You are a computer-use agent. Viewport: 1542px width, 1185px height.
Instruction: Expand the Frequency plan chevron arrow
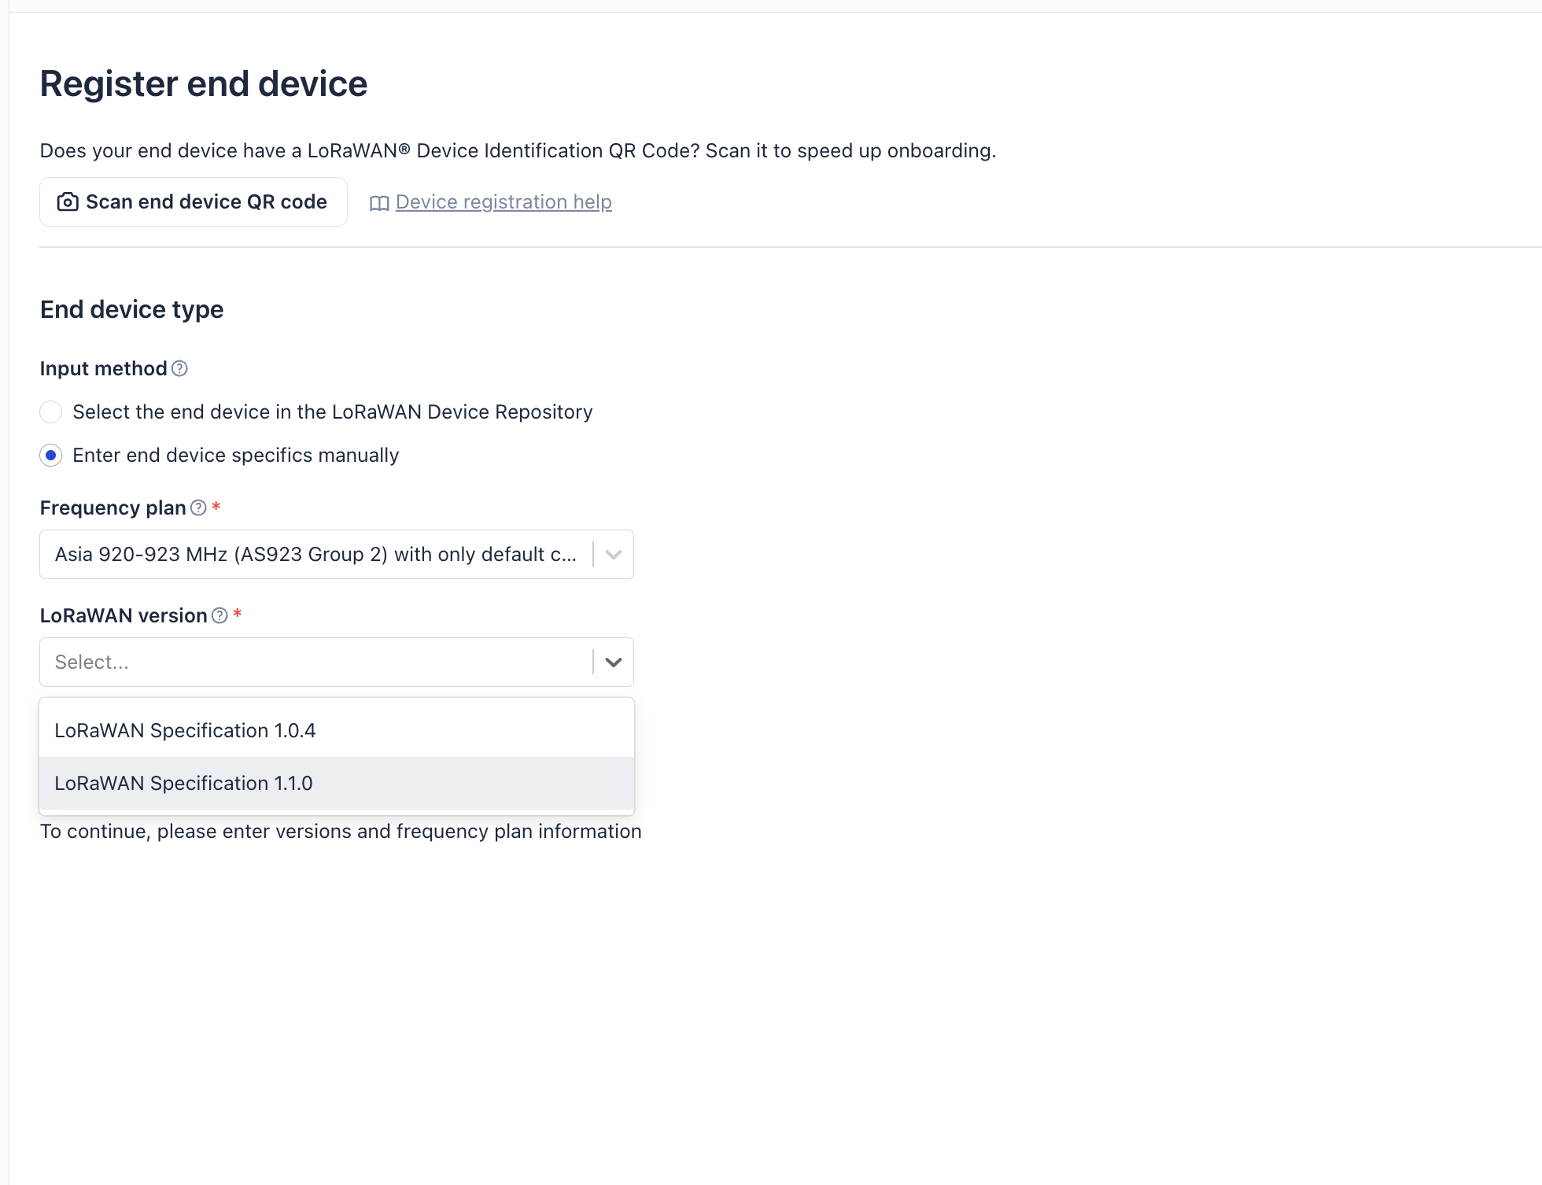point(614,555)
